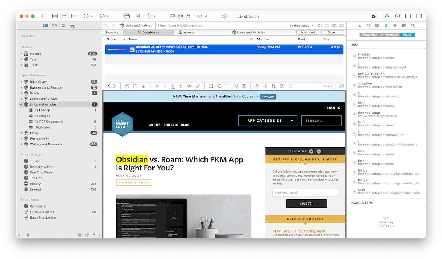Viewport: 442px width, 259px height.
Task: Switch to list view for the item list
Action: pos(327,26)
